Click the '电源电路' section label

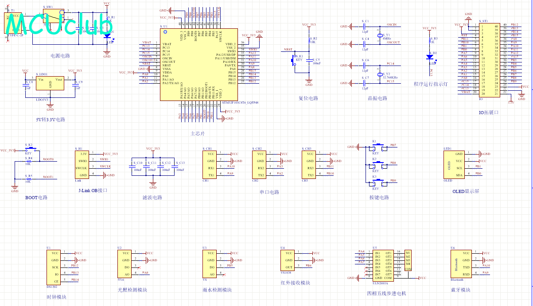(60, 56)
